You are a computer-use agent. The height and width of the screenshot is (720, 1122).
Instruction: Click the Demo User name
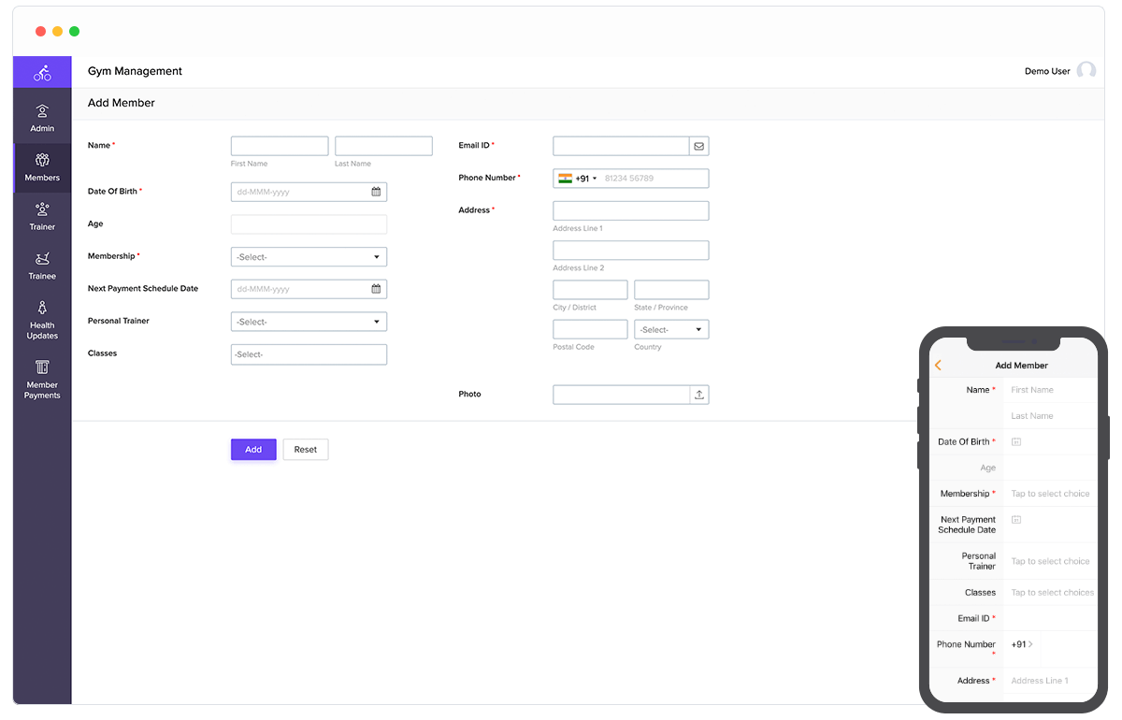click(1047, 71)
